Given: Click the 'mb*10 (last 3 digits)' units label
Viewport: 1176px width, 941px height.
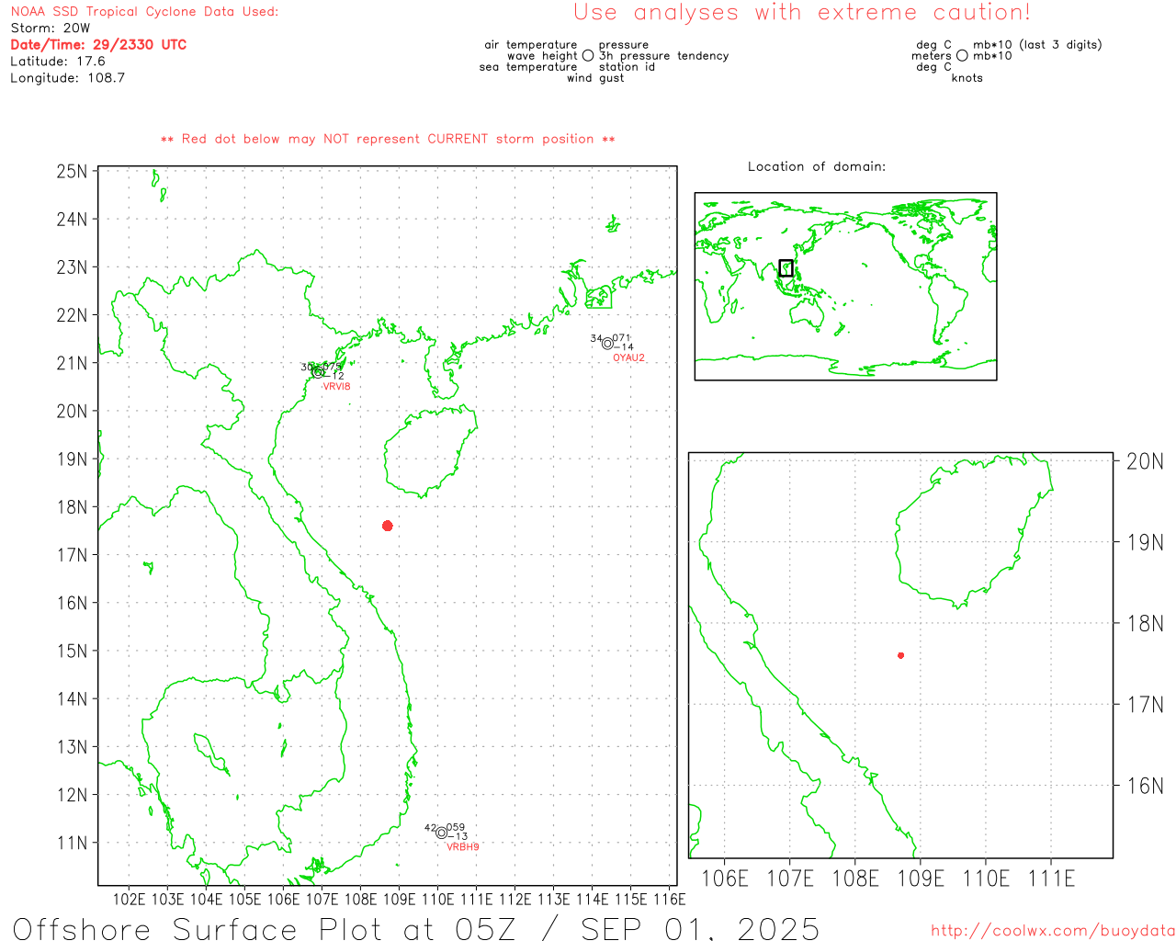Looking at the screenshot, I should 1037,45.
